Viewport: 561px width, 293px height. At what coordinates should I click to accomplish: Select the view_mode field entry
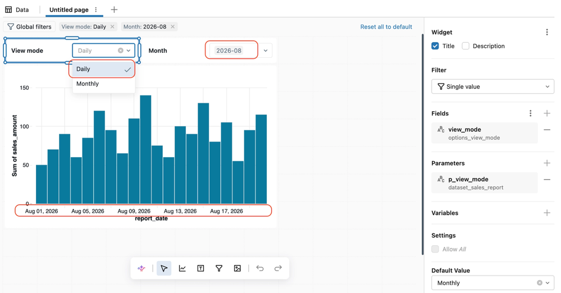[485, 133]
